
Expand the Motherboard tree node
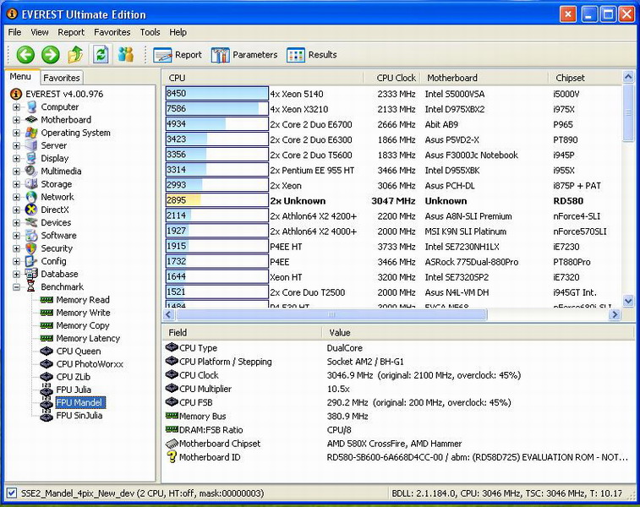pos(16,120)
